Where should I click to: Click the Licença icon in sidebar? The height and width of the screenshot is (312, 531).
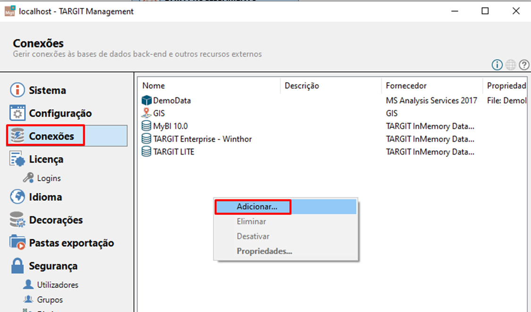pos(17,159)
